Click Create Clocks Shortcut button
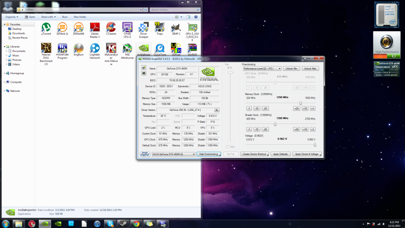Viewport: 405px width, 228px height. 254,154
